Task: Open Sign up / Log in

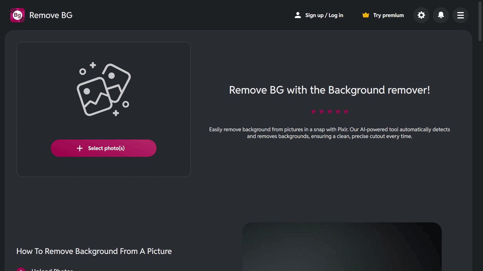Action: click(324, 15)
